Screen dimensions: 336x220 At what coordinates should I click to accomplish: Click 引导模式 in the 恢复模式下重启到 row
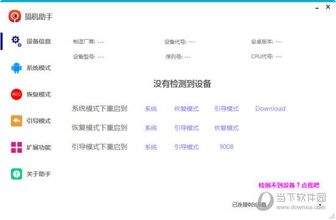tap(186, 128)
